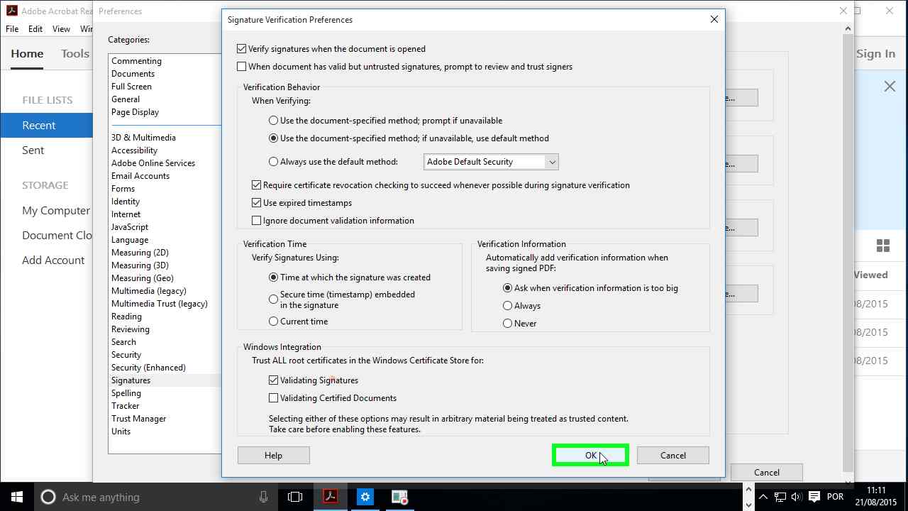Close the Signature Verification Preferences dialog

click(x=714, y=19)
